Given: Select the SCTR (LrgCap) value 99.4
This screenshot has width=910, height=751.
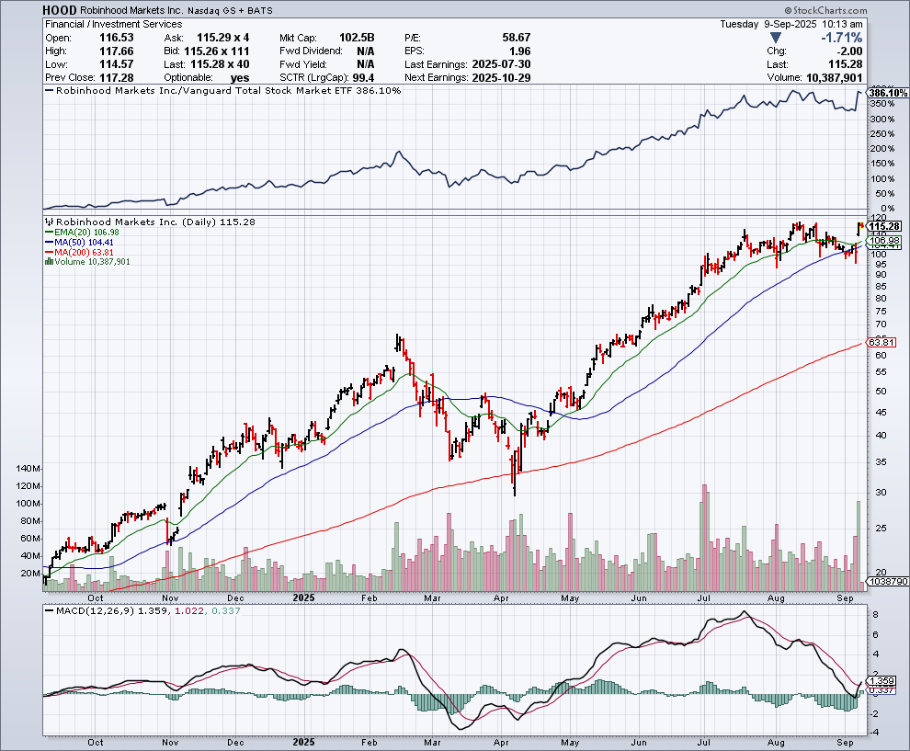Looking at the screenshot, I should pyautogui.click(x=363, y=77).
